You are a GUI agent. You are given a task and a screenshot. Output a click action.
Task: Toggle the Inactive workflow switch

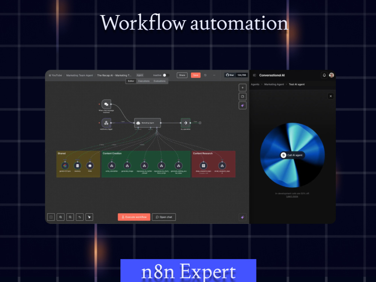click(x=166, y=75)
